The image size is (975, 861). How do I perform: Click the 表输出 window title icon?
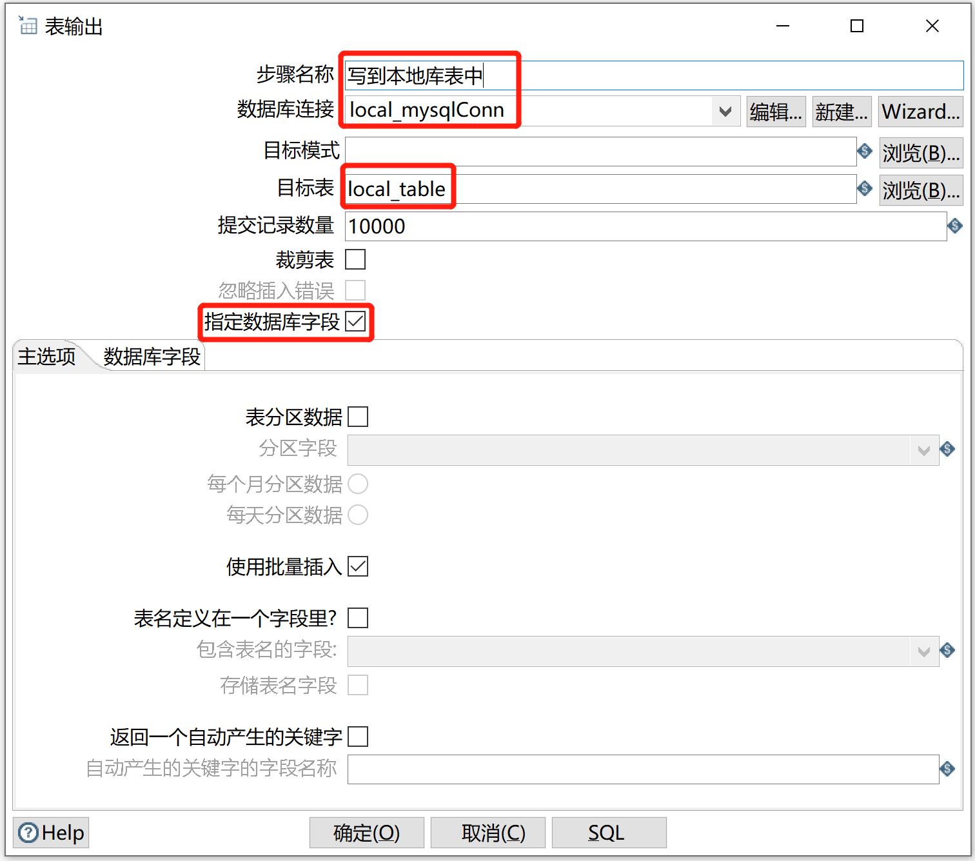click(28, 26)
